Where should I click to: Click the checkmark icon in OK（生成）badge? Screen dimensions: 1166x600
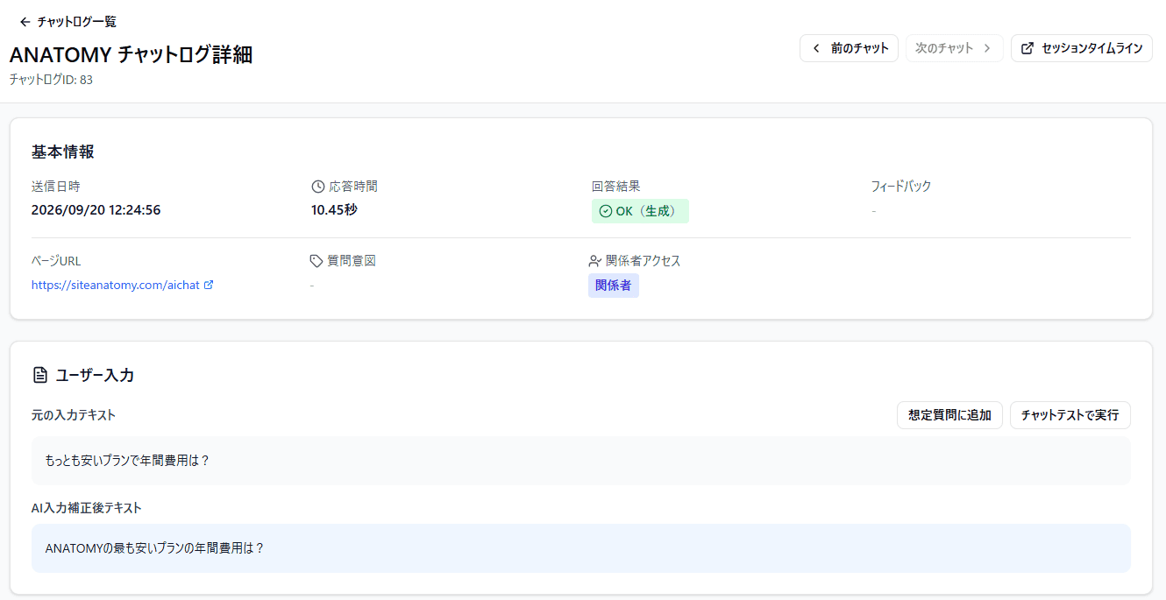coord(605,211)
